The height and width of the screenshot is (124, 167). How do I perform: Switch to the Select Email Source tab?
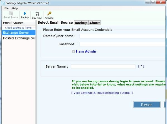(55, 23)
